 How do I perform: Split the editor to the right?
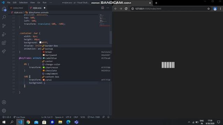click(x=102, y=8)
